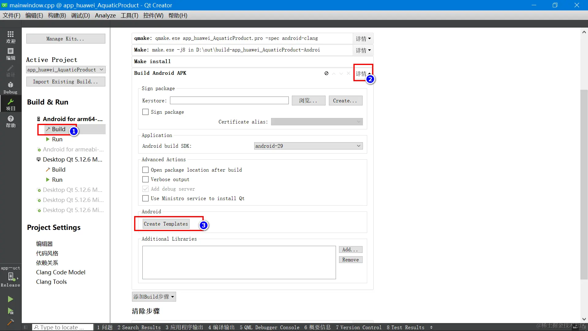Click the green Run play button
This screenshot has width=588, height=331.
(x=10, y=299)
